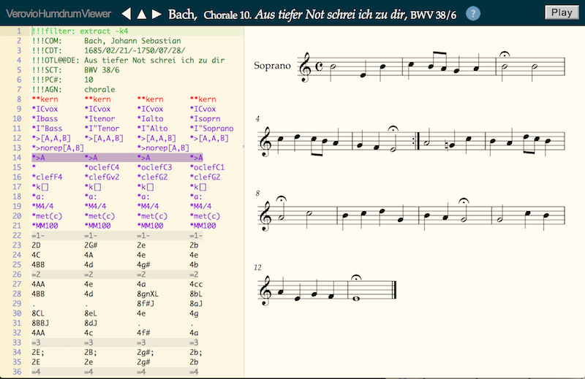Click the '8BBJ' bass note token
Screen dimensions: 585x379
[40, 323]
